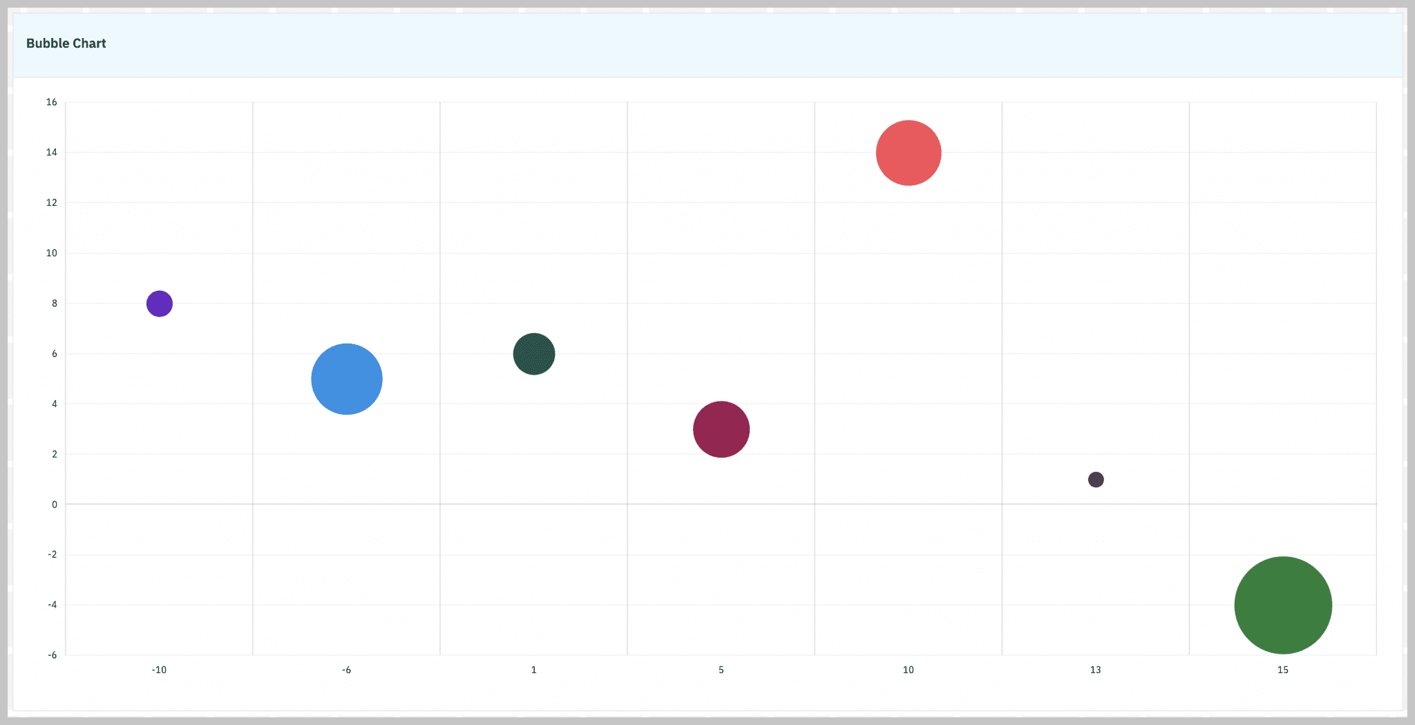Click the coral red bubble
Screen dimensions: 1415x725
coord(908,153)
